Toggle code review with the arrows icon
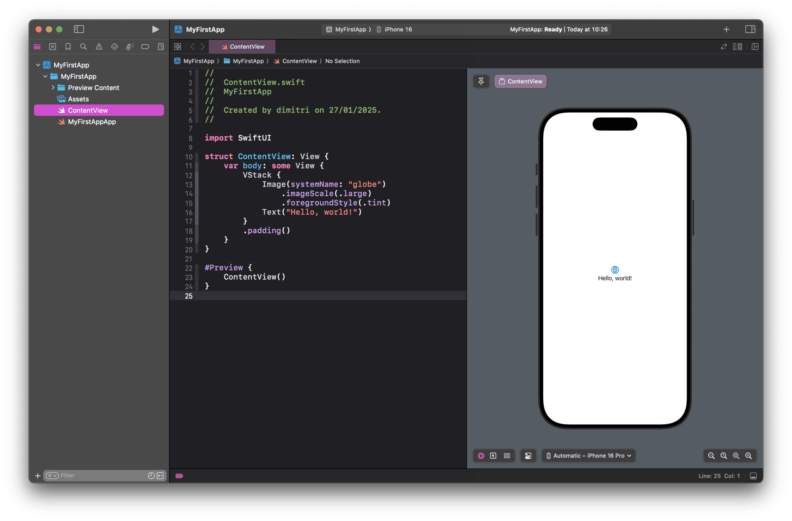The height and width of the screenshot is (521, 792). (724, 47)
